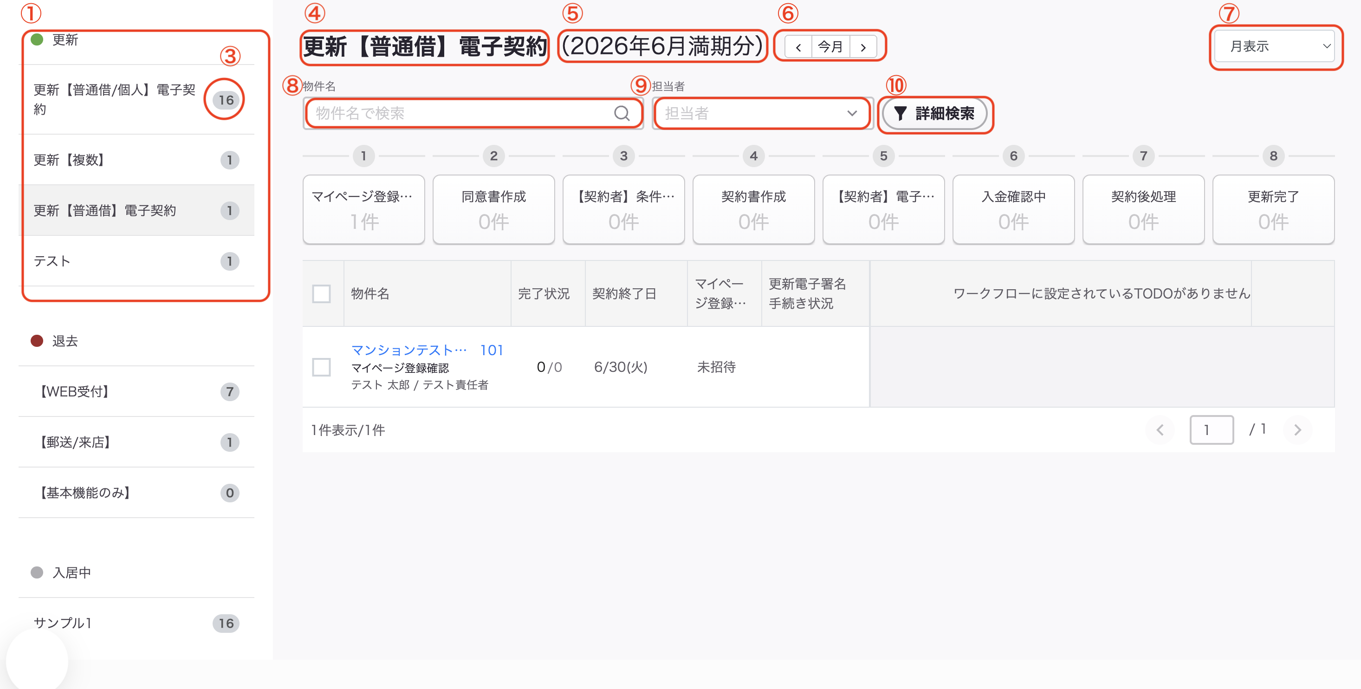Select 更新【複数】 in sidebar
The height and width of the screenshot is (689, 1361).
pyautogui.click(x=136, y=160)
